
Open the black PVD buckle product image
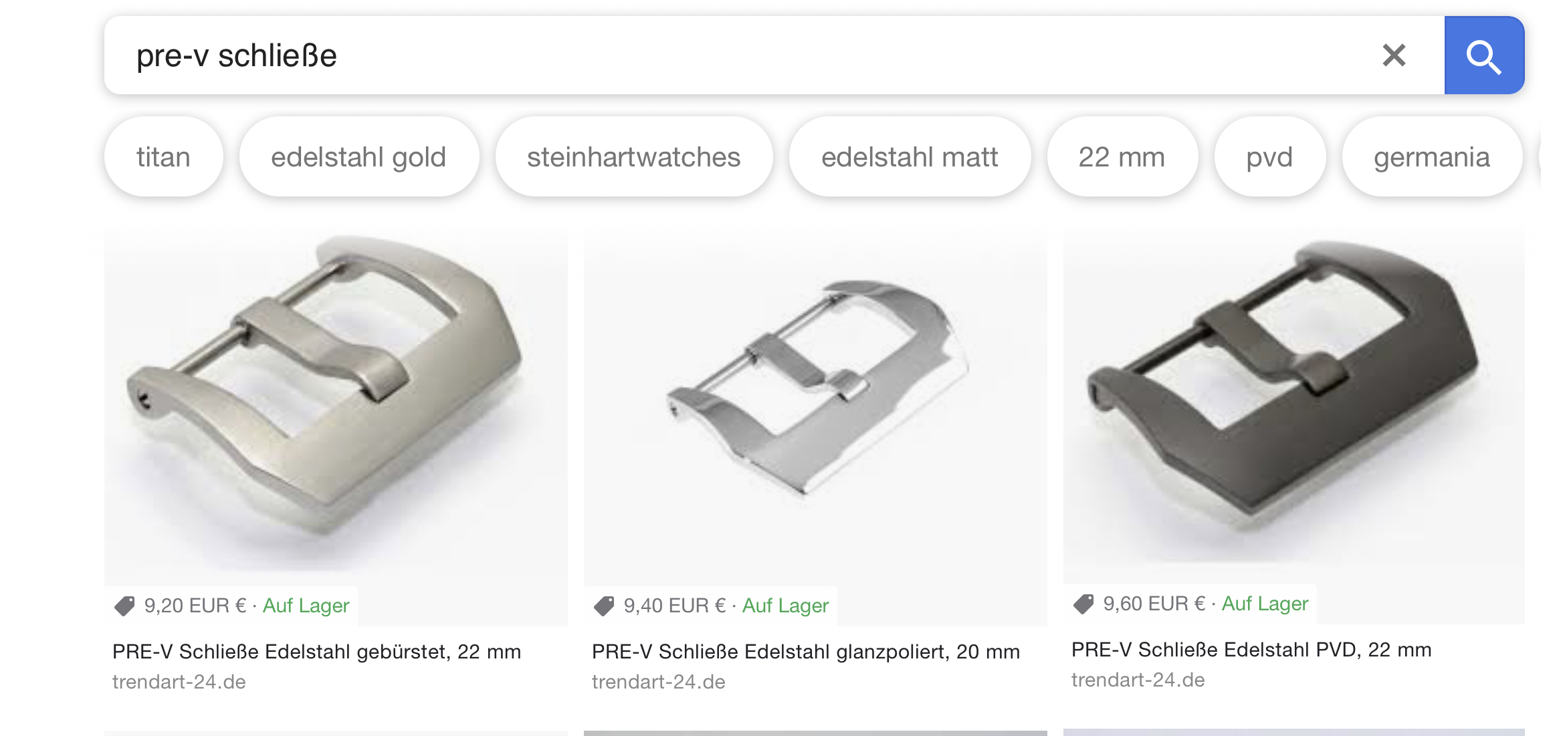coord(1293,406)
